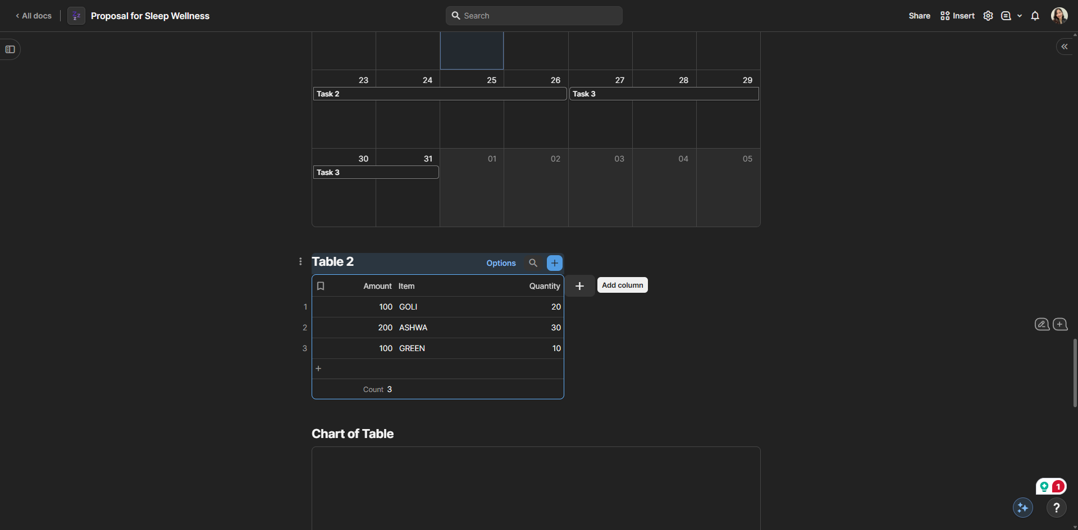
Task: Add a column with plus button
Action: click(579, 286)
